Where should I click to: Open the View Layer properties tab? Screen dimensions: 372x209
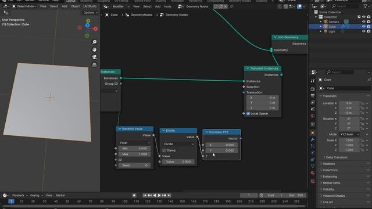click(x=313, y=103)
